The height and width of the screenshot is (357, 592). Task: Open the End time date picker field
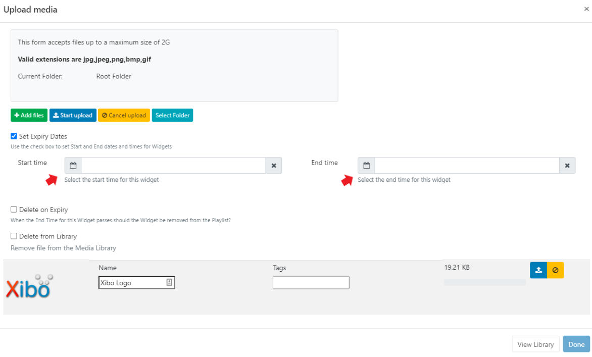pos(466,166)
